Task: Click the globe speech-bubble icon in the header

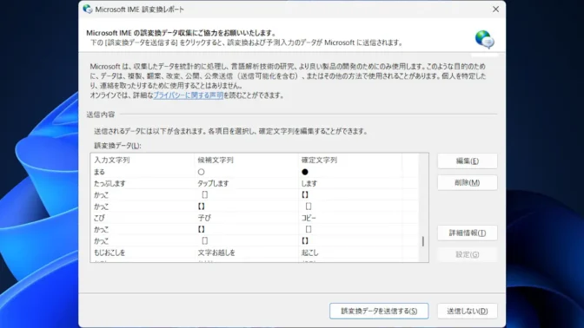Action: tap(485, 39)
